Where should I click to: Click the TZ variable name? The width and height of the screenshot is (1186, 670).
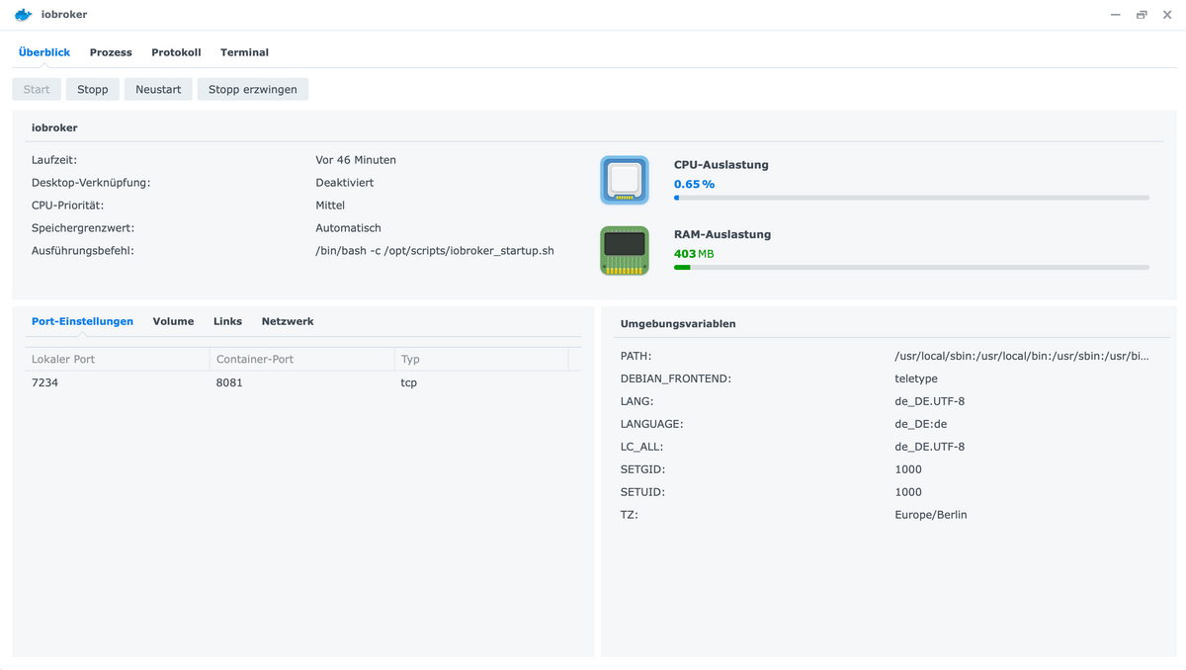click(630, 515)
